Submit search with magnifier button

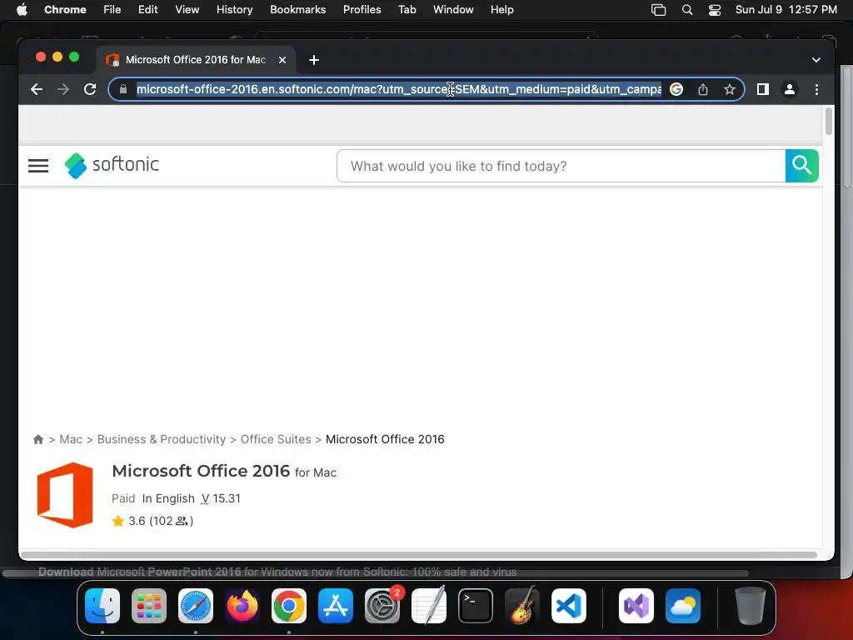pos(801,166)
